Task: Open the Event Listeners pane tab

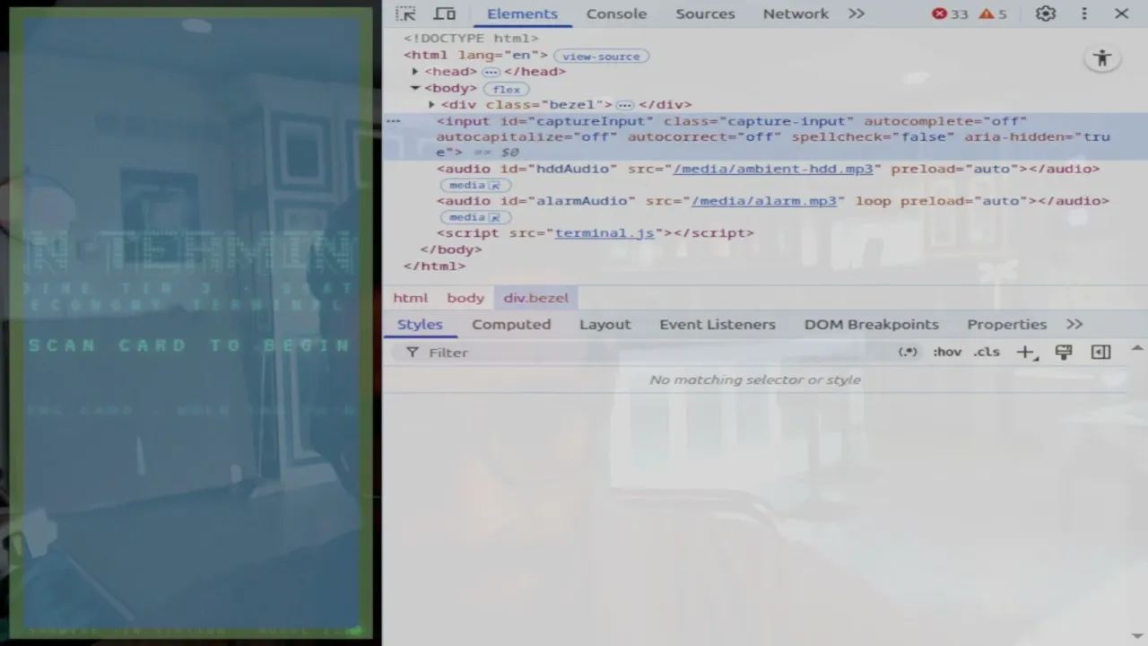Action: pyautogui.click(x=717, y=324)
